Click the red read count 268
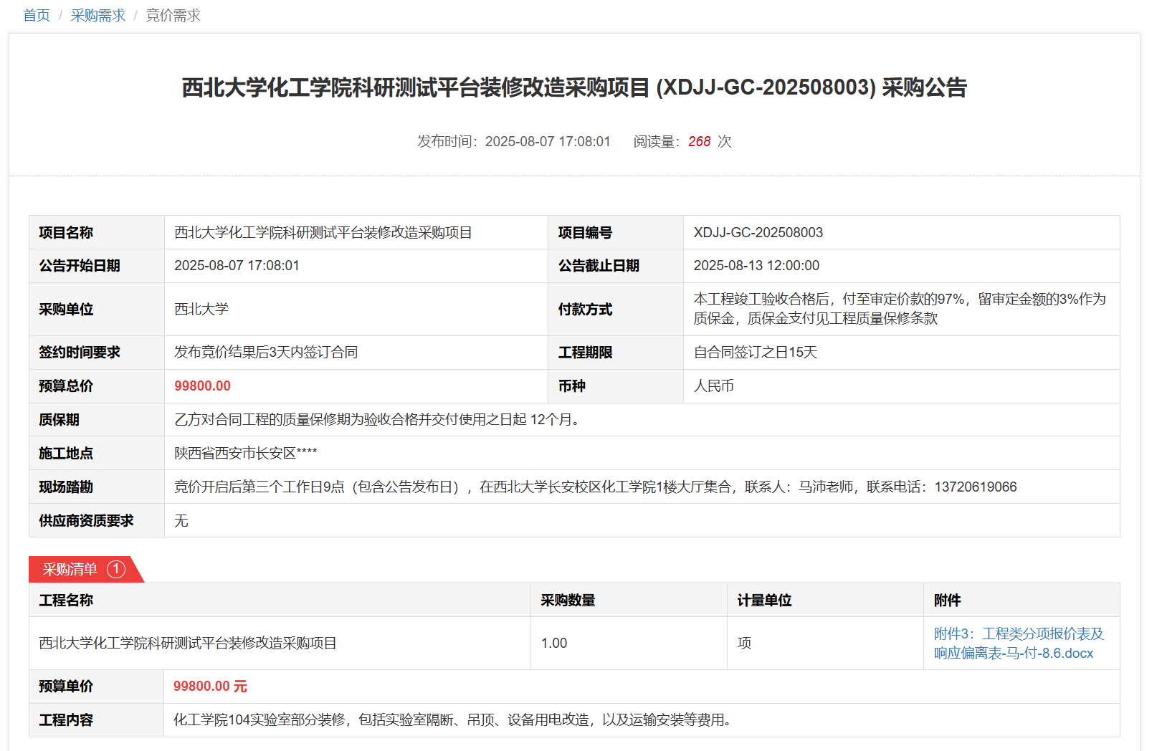This screenshot has width=1162, height=751. click(699, 142)
